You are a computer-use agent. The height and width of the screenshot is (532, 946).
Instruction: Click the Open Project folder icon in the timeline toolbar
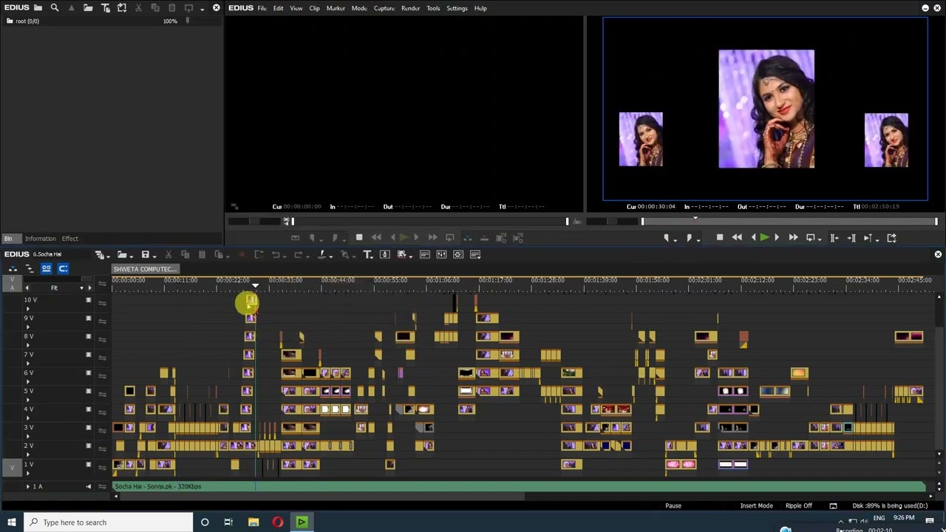point(123,255)
